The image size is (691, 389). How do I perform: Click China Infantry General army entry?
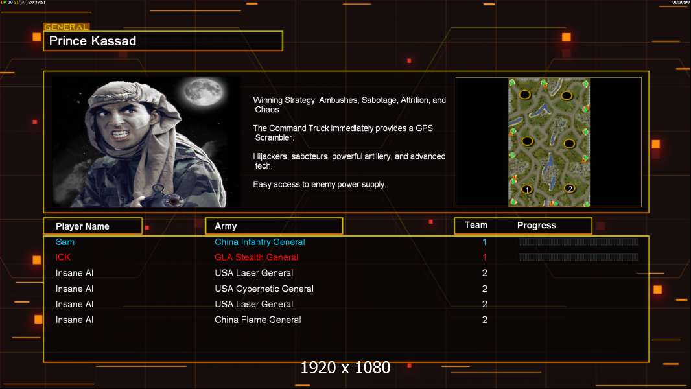coord(259,242)
